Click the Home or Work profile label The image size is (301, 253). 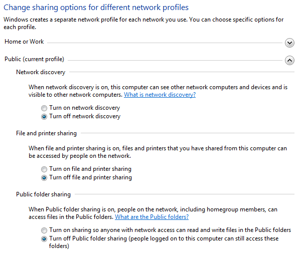(x=24, y=42)
